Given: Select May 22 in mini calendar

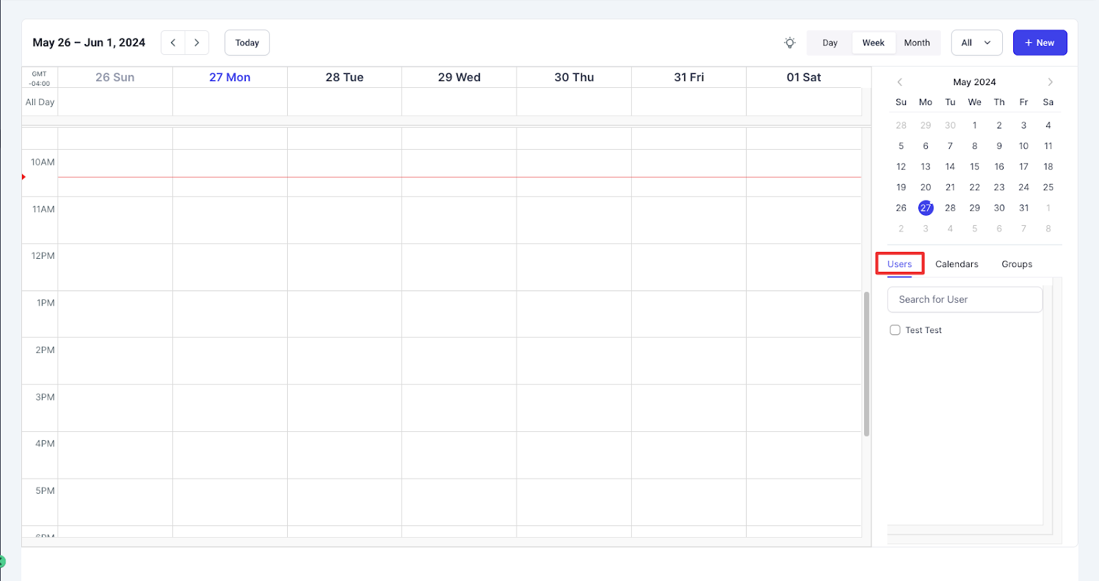Looking at the screenshot, I should point(975,187).
